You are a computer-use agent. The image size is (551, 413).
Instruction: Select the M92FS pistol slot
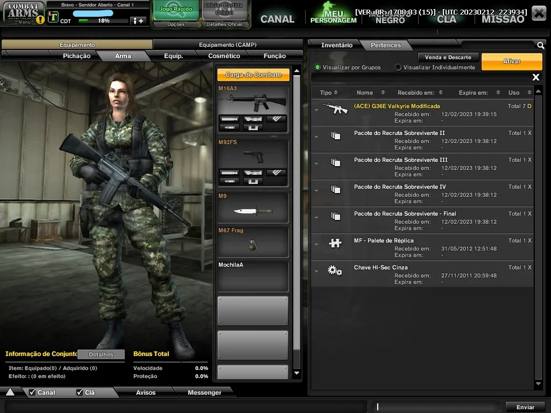pos(253,162)
